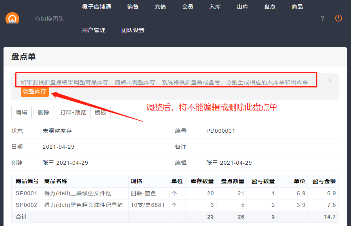Click the 打印•预览 button
The width and height of the screenshot is (351, 226).
[x=73, y=112]
